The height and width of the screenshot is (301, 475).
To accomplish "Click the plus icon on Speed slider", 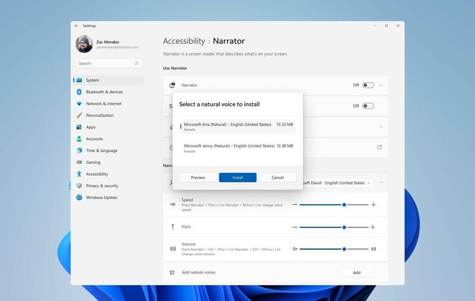I will 373,205.
